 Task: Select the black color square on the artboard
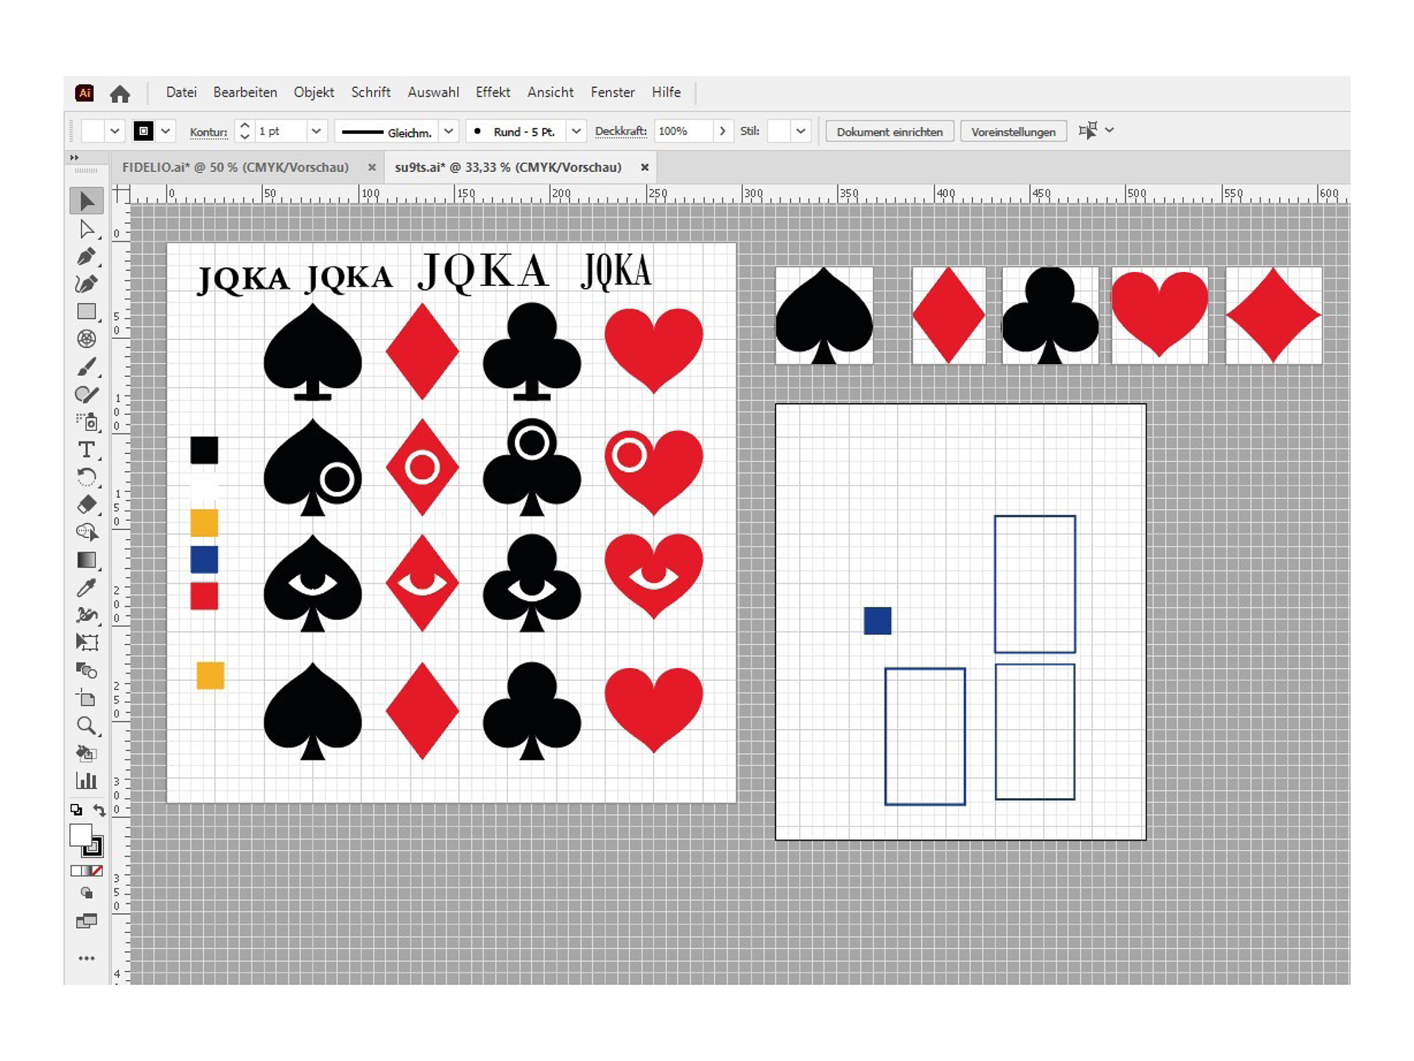(204, 450)
